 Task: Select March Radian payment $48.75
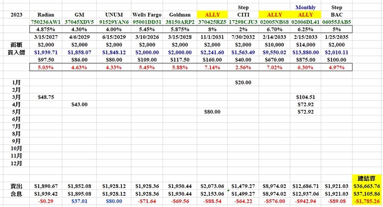tap(46, 97)
